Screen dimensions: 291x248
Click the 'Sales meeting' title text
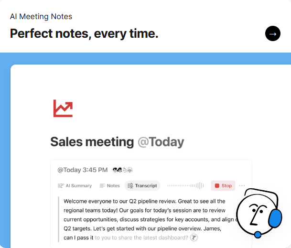[x=92, y=142]
